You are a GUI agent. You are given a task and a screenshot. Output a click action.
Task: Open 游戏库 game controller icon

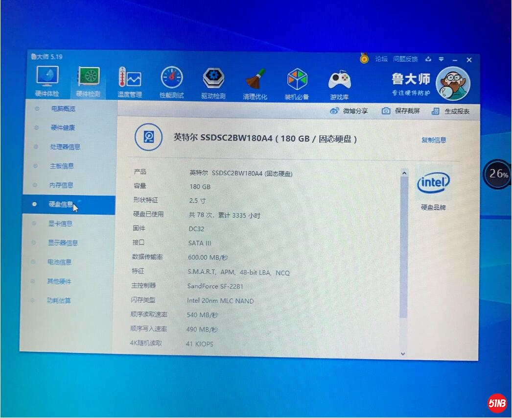(x=339, y=85)
